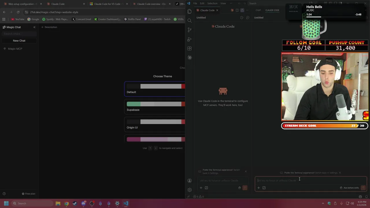This screenshot has height=208, width=370.
Task: Open slash commands in left Claude input
Action: tap(206, 188)
